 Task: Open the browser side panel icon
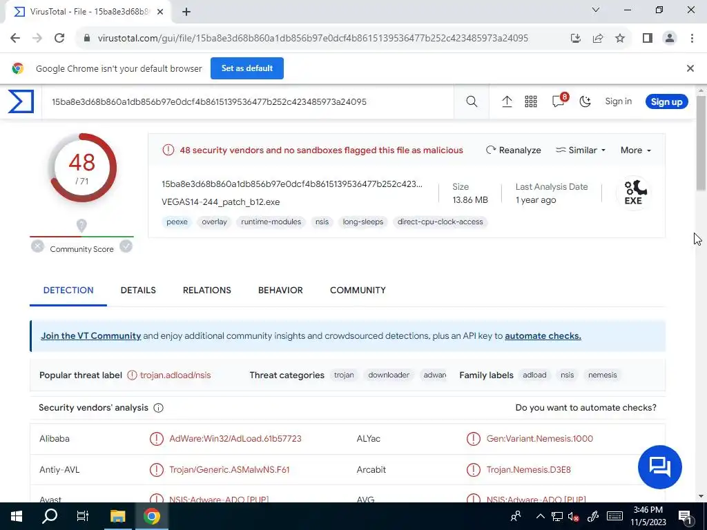tap(648, 38)
